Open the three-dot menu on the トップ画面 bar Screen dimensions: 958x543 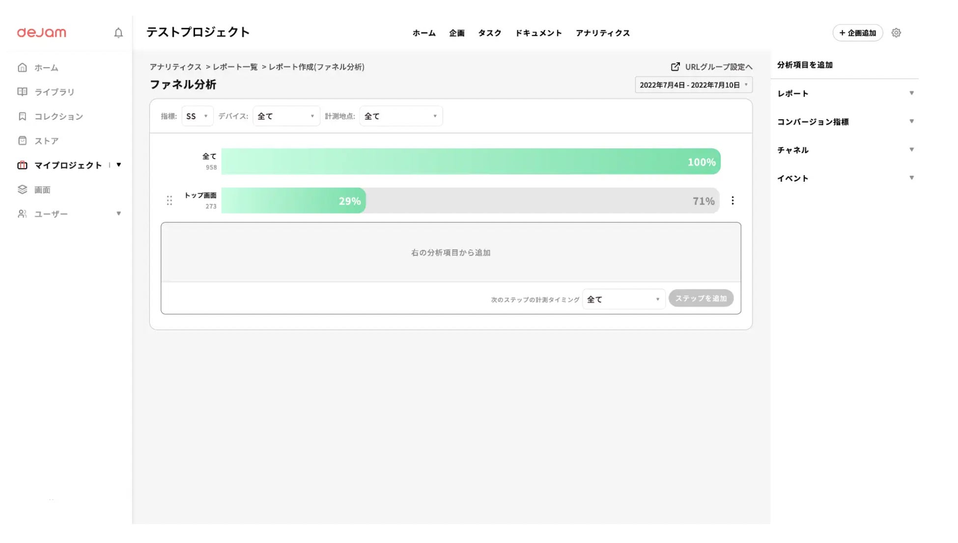(x=733, y=200)
